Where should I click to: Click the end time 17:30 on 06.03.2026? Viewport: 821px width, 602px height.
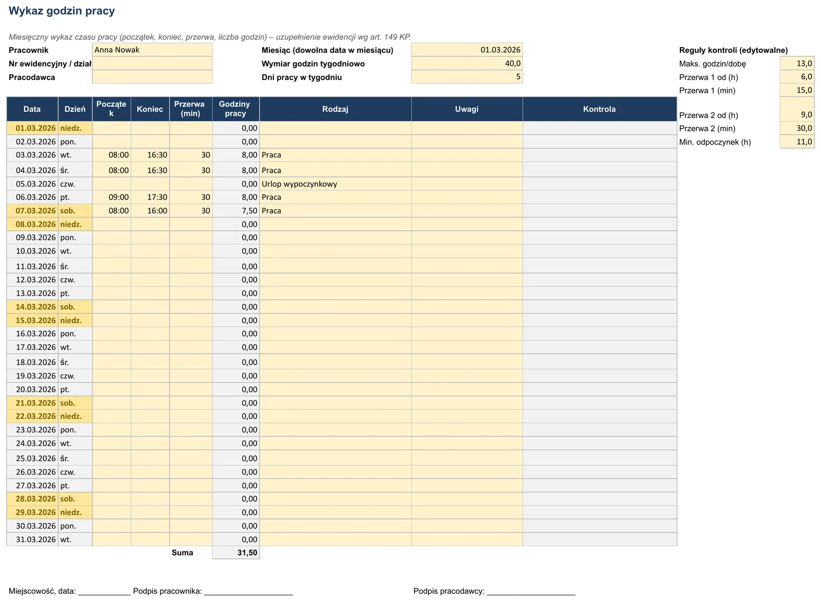point(150,197)
